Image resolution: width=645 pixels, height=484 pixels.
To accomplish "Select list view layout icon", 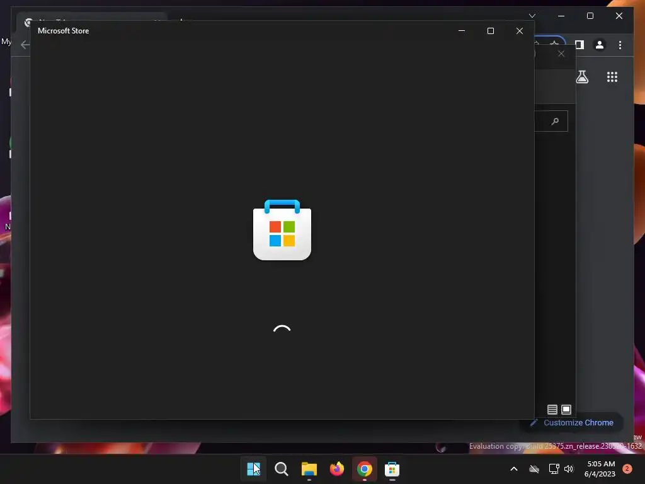I will click(552, 410).
